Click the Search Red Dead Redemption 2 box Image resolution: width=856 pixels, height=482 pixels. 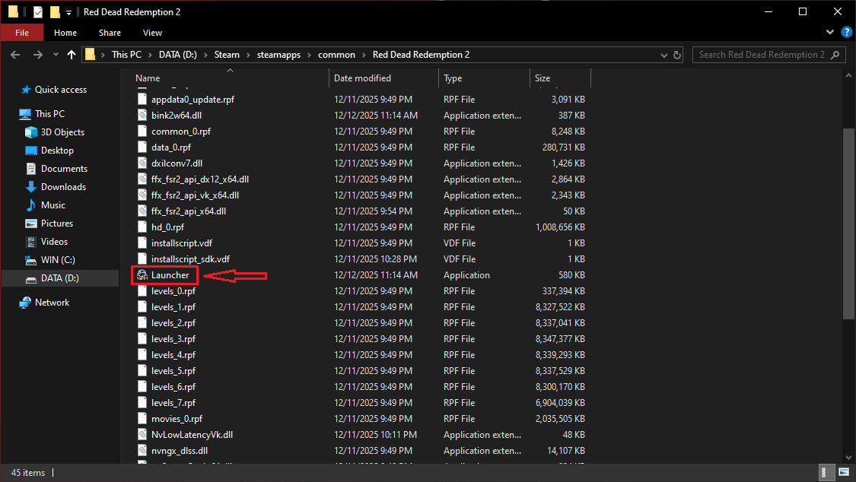(761, 55)
